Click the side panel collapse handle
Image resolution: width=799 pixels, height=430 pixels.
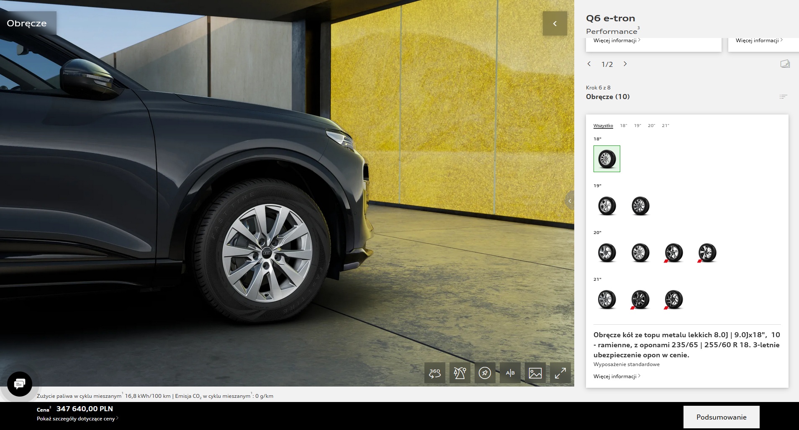point(570,201)
